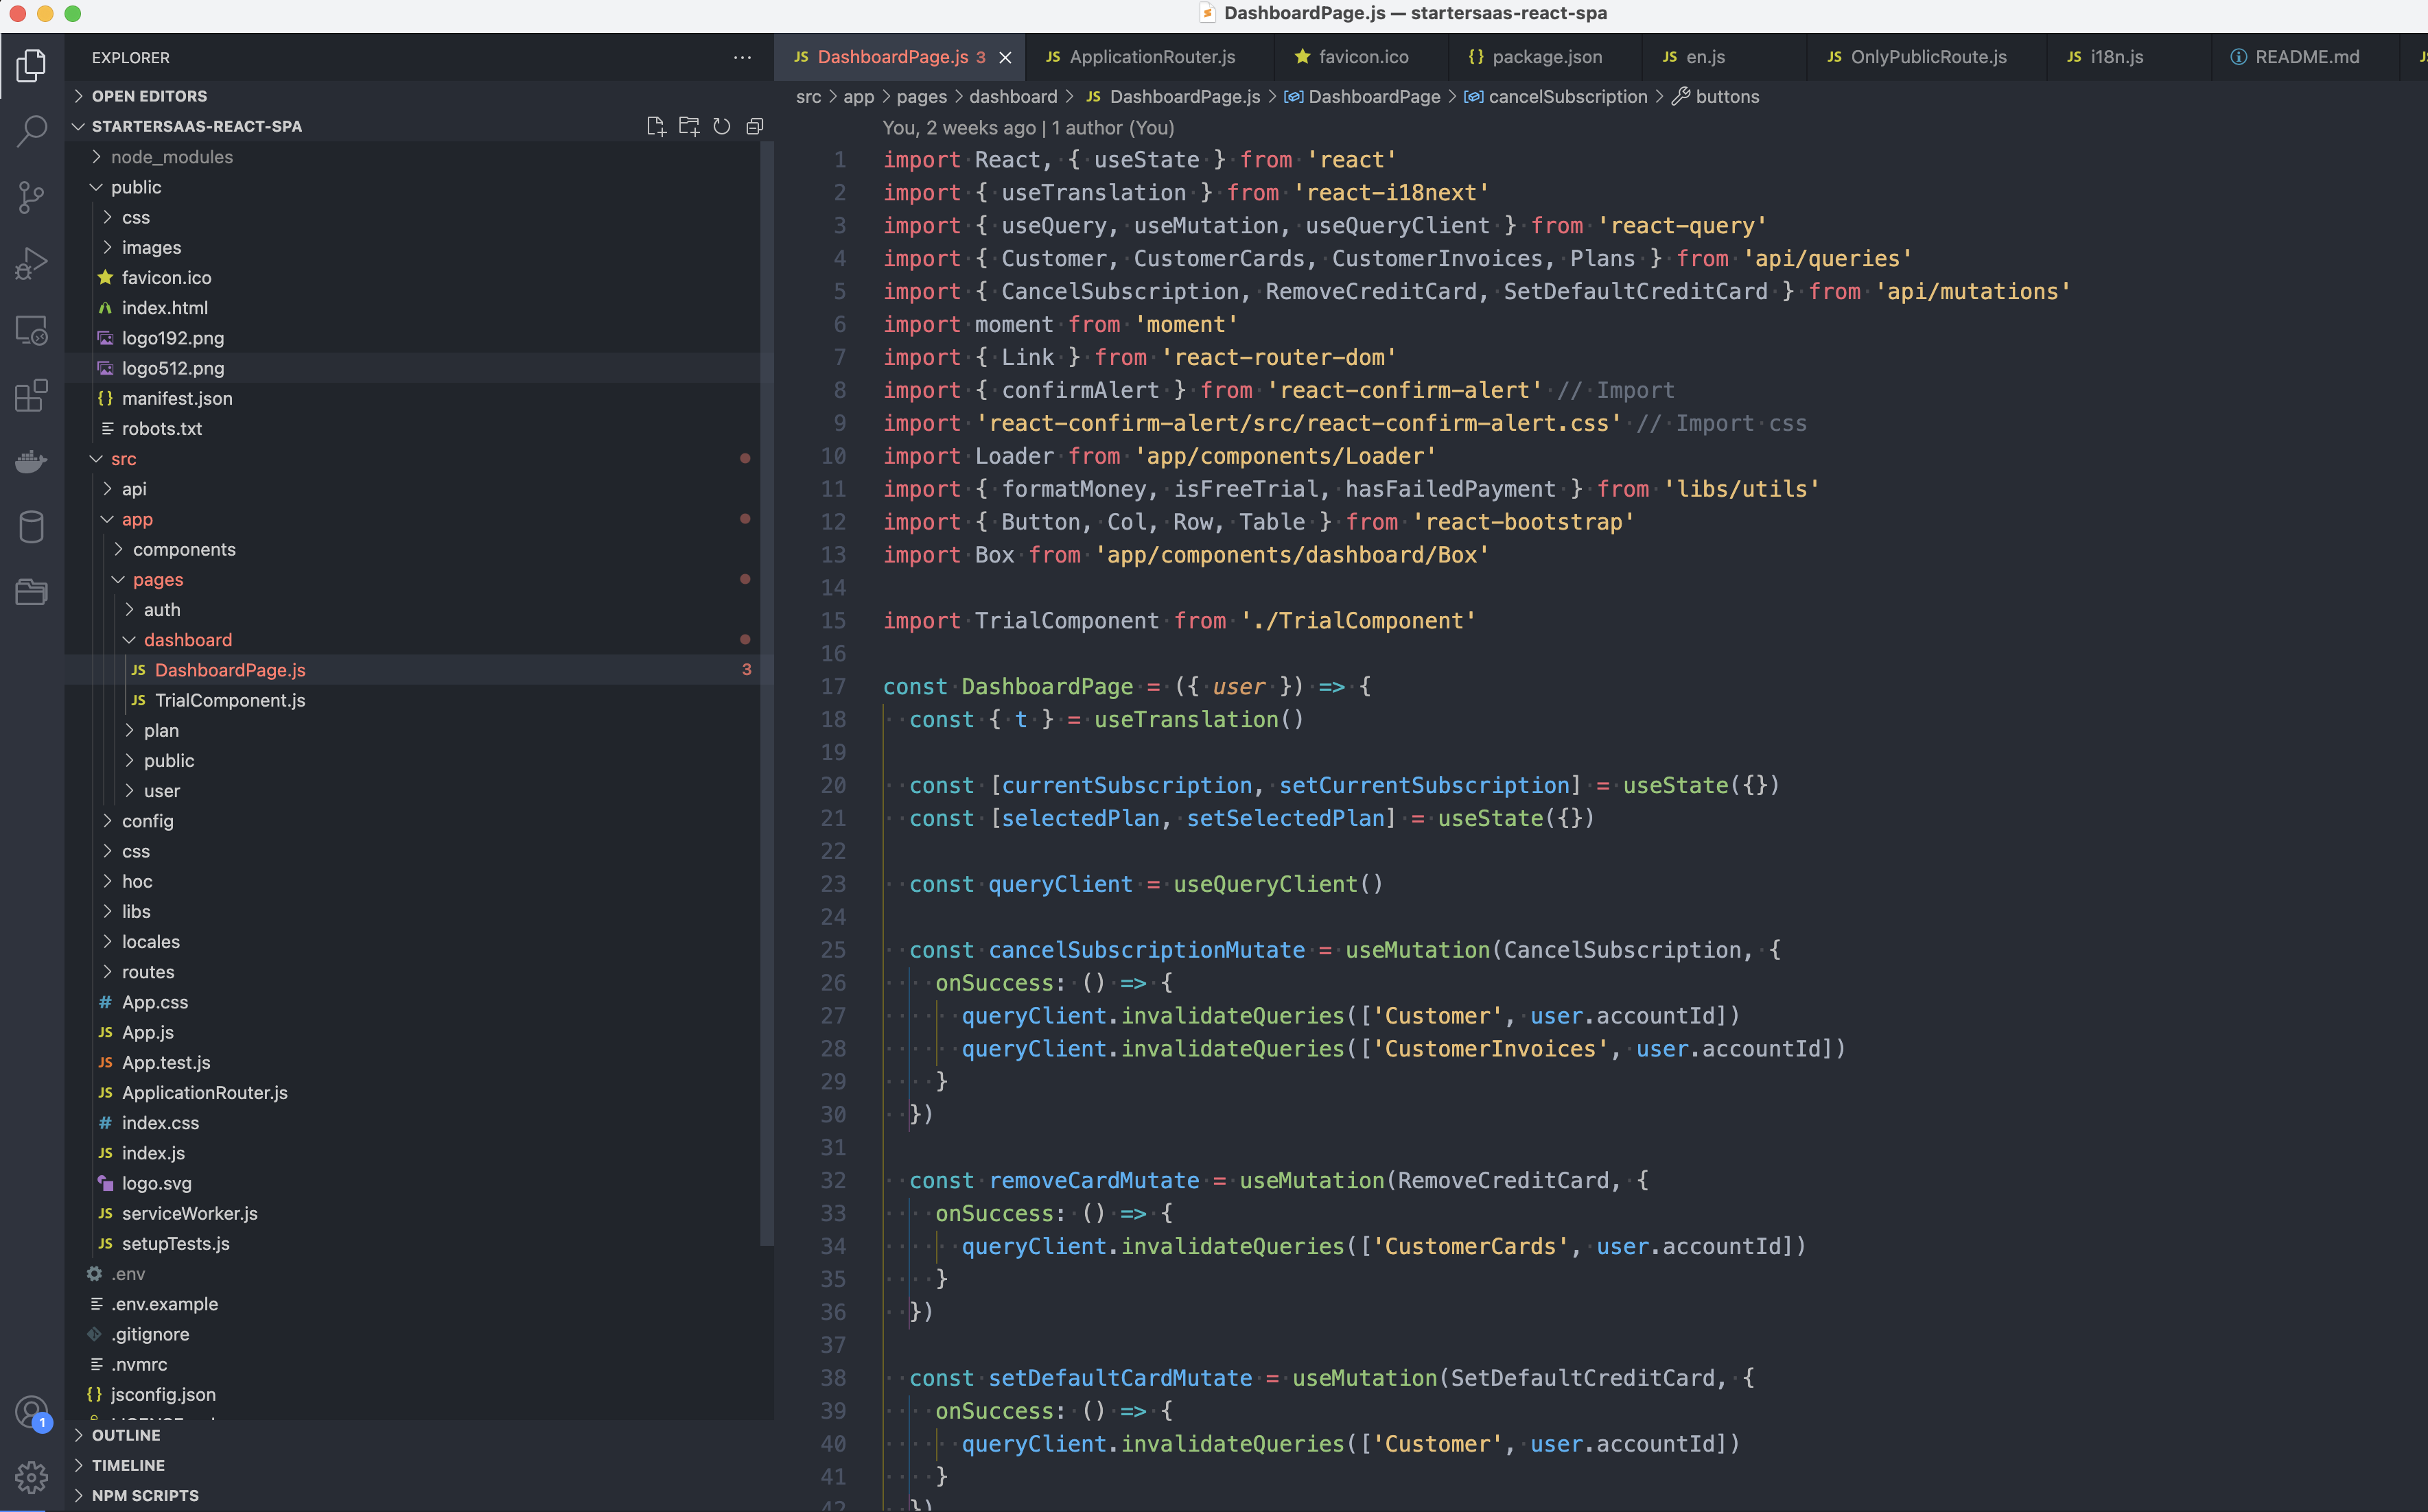Viewport: 2428px width, 1512px height.
Task: Click line number 17 in the gutter
Action: (x=832, y=687)
